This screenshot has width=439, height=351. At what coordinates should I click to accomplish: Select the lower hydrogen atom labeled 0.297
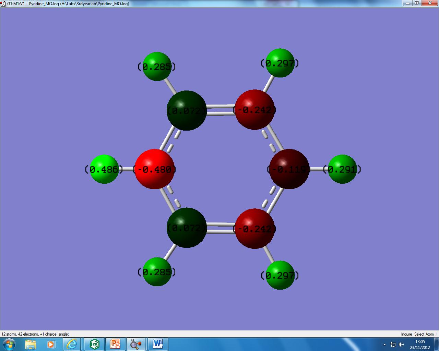(280, 275)
